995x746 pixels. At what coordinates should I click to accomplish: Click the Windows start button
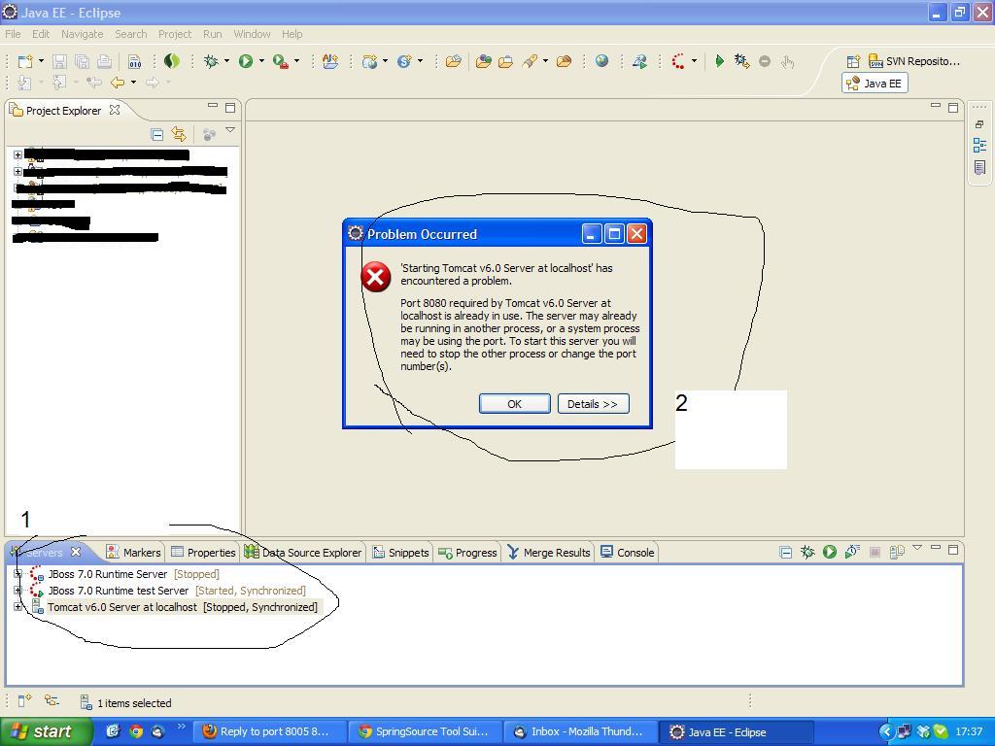click(x=46, y=731)
